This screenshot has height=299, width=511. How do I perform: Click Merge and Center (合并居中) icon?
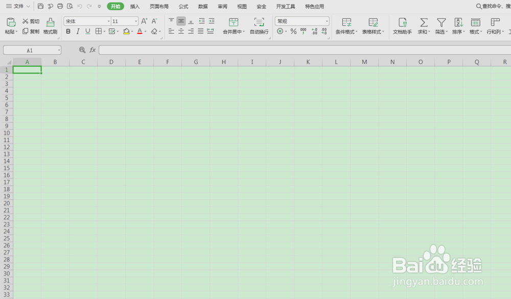(x=234, y=22)
